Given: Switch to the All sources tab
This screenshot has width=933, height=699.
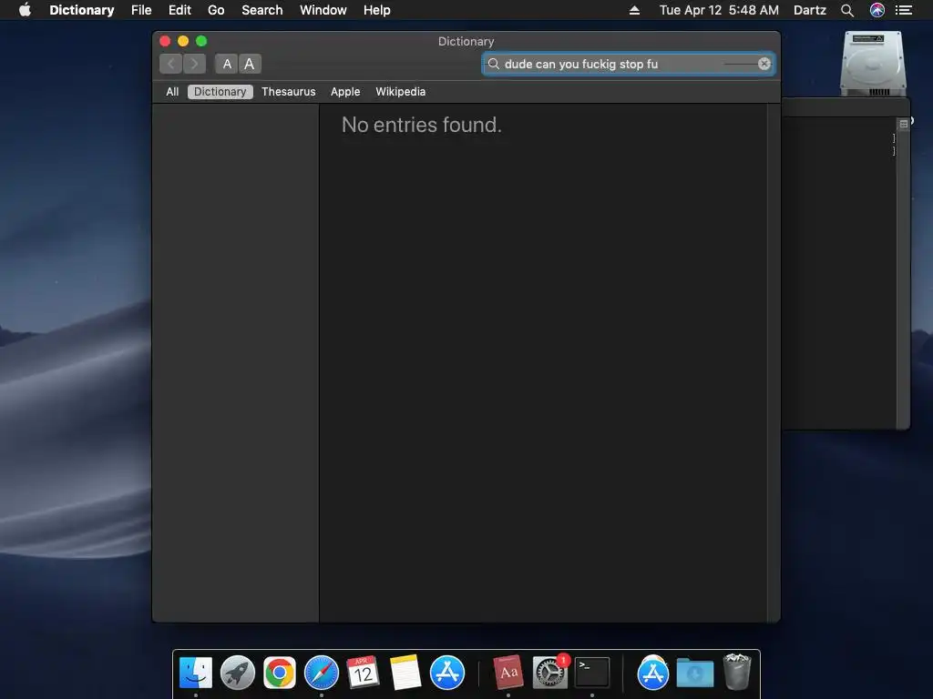Looking at the screenshot, I should tap(172, 92).
